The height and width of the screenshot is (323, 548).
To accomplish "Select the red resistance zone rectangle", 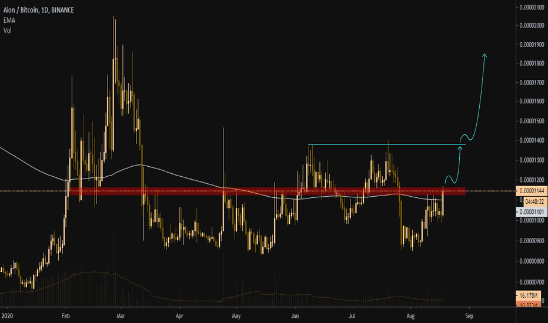I will [268, 191].
